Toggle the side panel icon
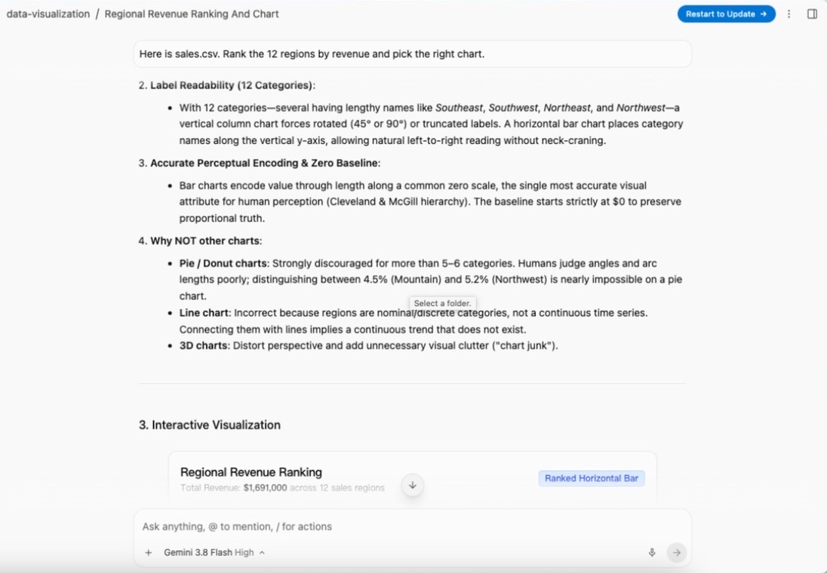 point(812,14)
